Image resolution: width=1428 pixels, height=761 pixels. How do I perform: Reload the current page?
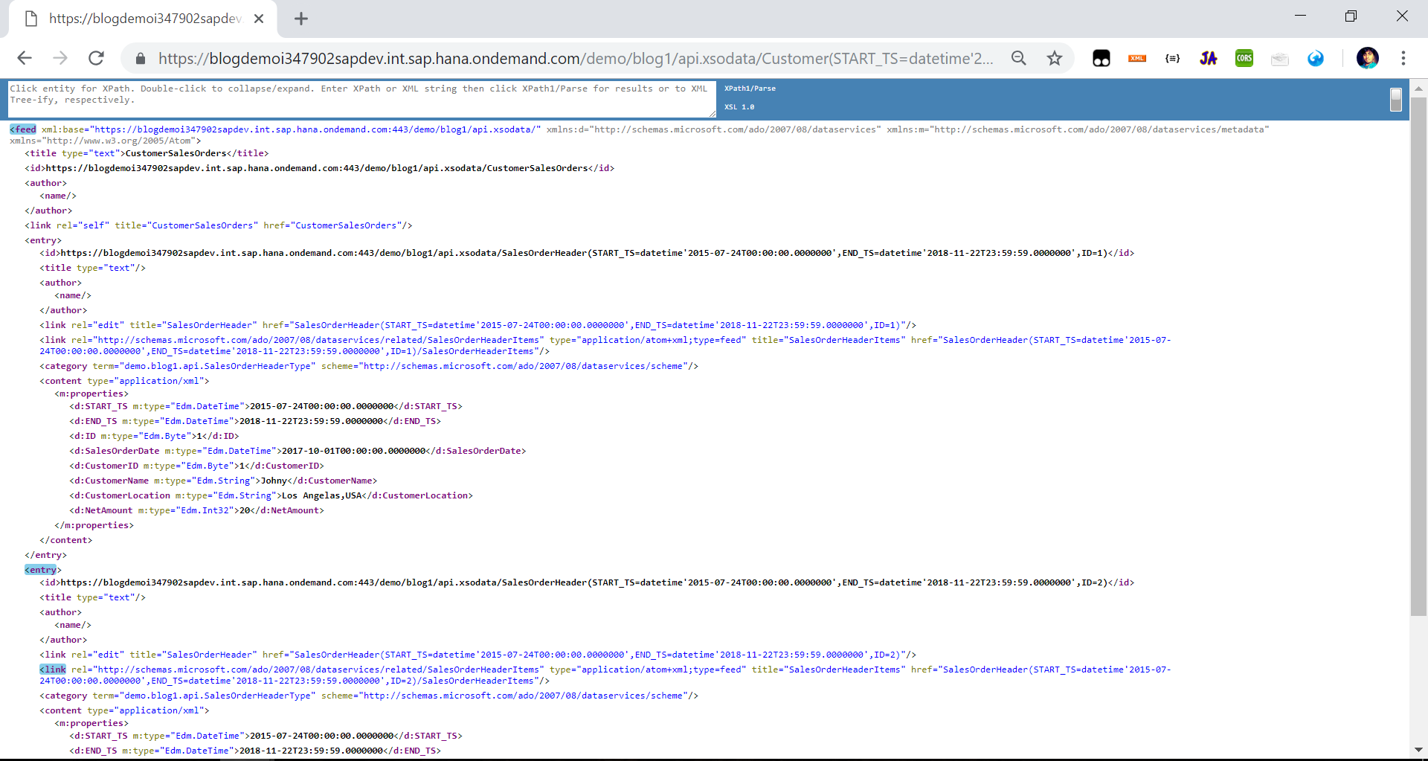(96, 58)
